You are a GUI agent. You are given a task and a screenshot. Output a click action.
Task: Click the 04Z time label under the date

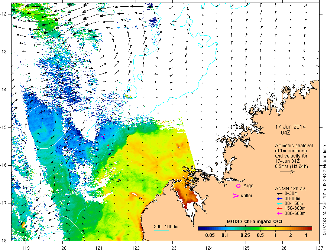(285, 133)
